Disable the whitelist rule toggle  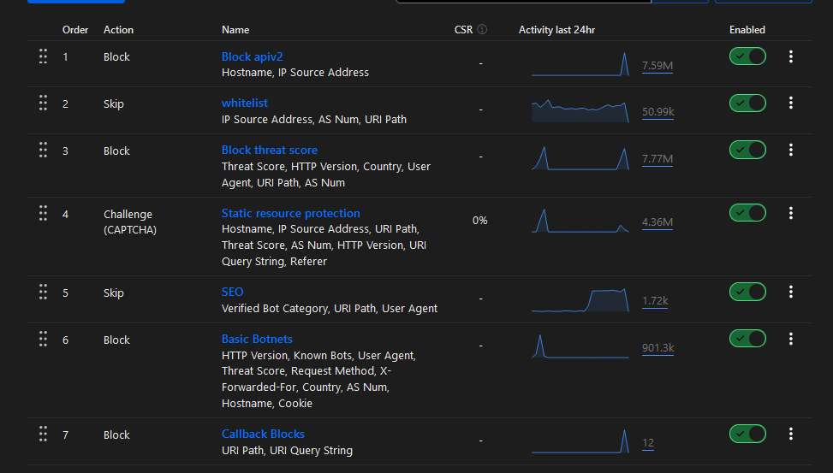(x=747, y=103)
